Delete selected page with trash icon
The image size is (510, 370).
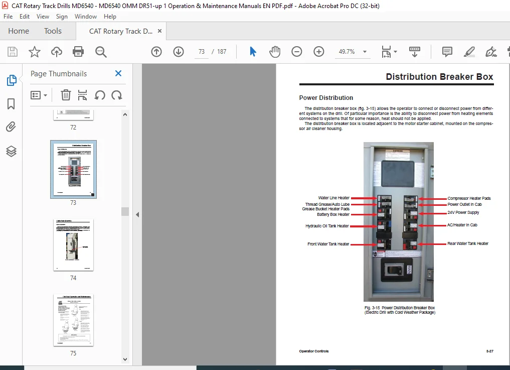click(66, 95)
